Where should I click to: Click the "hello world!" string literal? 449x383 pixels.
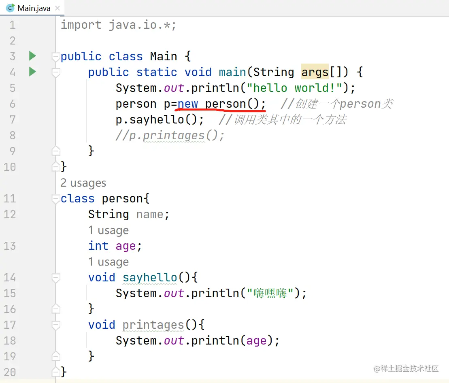pyautogui.click(x=294, y=88)
